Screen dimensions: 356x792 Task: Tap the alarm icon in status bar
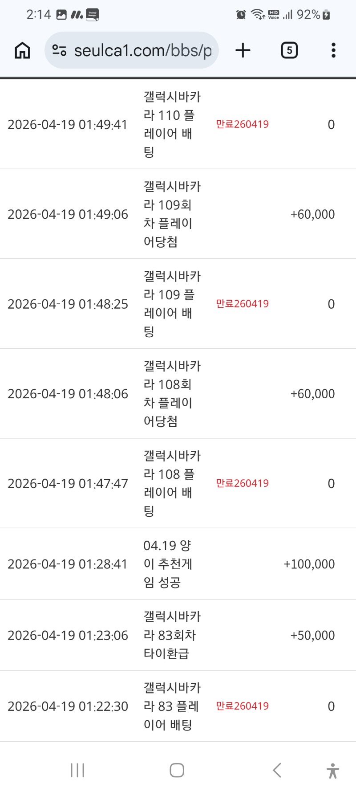(241, 15)
